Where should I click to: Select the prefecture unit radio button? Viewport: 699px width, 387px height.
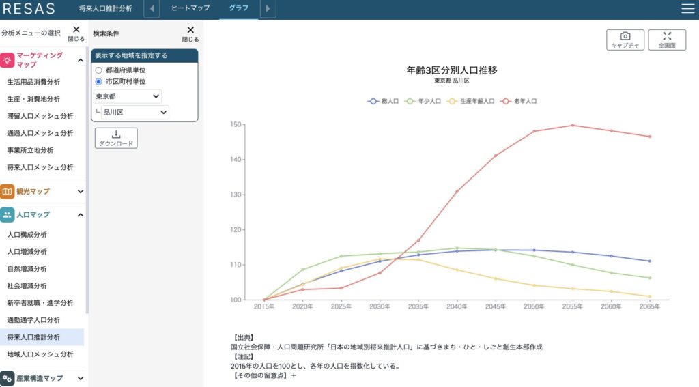pyautogui.click(x=99, y=70)
